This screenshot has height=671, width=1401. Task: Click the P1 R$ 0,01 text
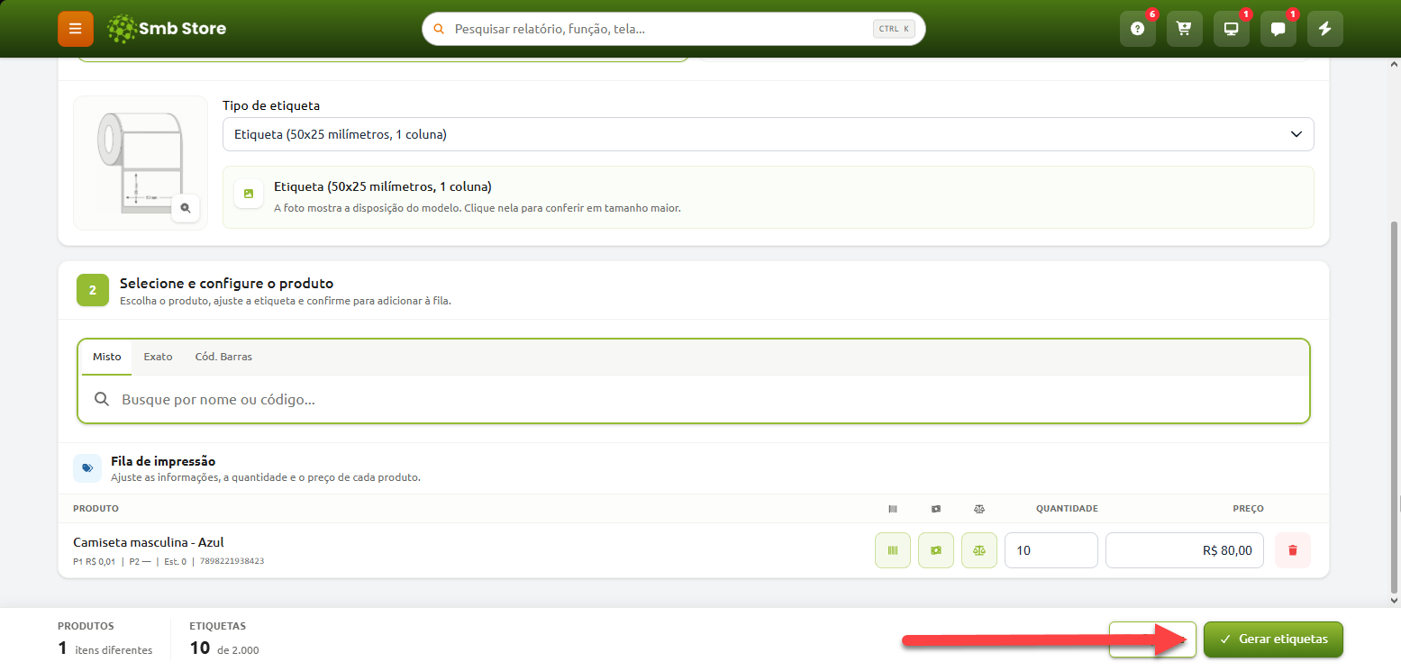pos(95,561)
